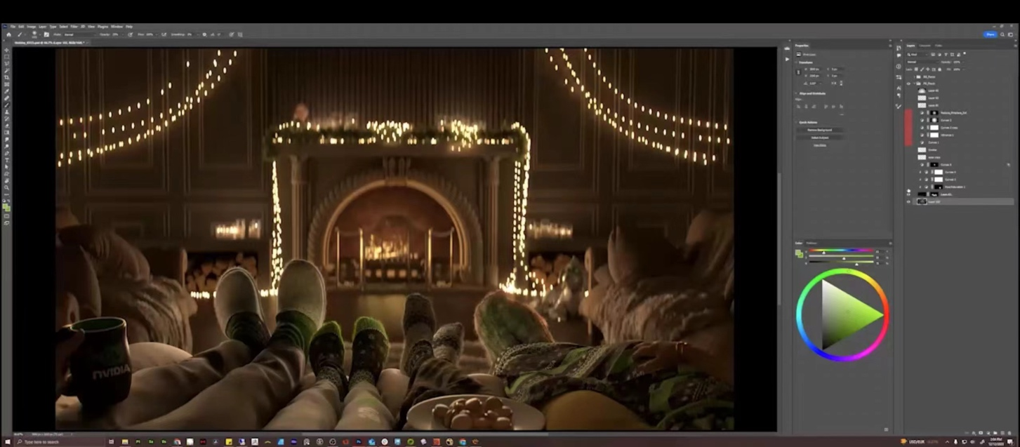Open the layer Kind filter dropdown
Image resolution: width=1020 pixels, height=447 pixels.
tap(917, 55)
